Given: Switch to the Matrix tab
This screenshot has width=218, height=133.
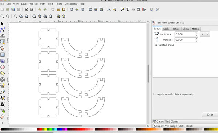Looking at the screenshot, I should pyautogui.click(x=195, y=29).
